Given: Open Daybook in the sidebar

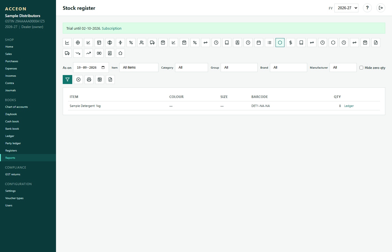Looking at the screenshot, I should [x=28, y=114].
